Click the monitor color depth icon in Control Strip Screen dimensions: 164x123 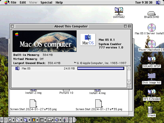click(34, 120)
